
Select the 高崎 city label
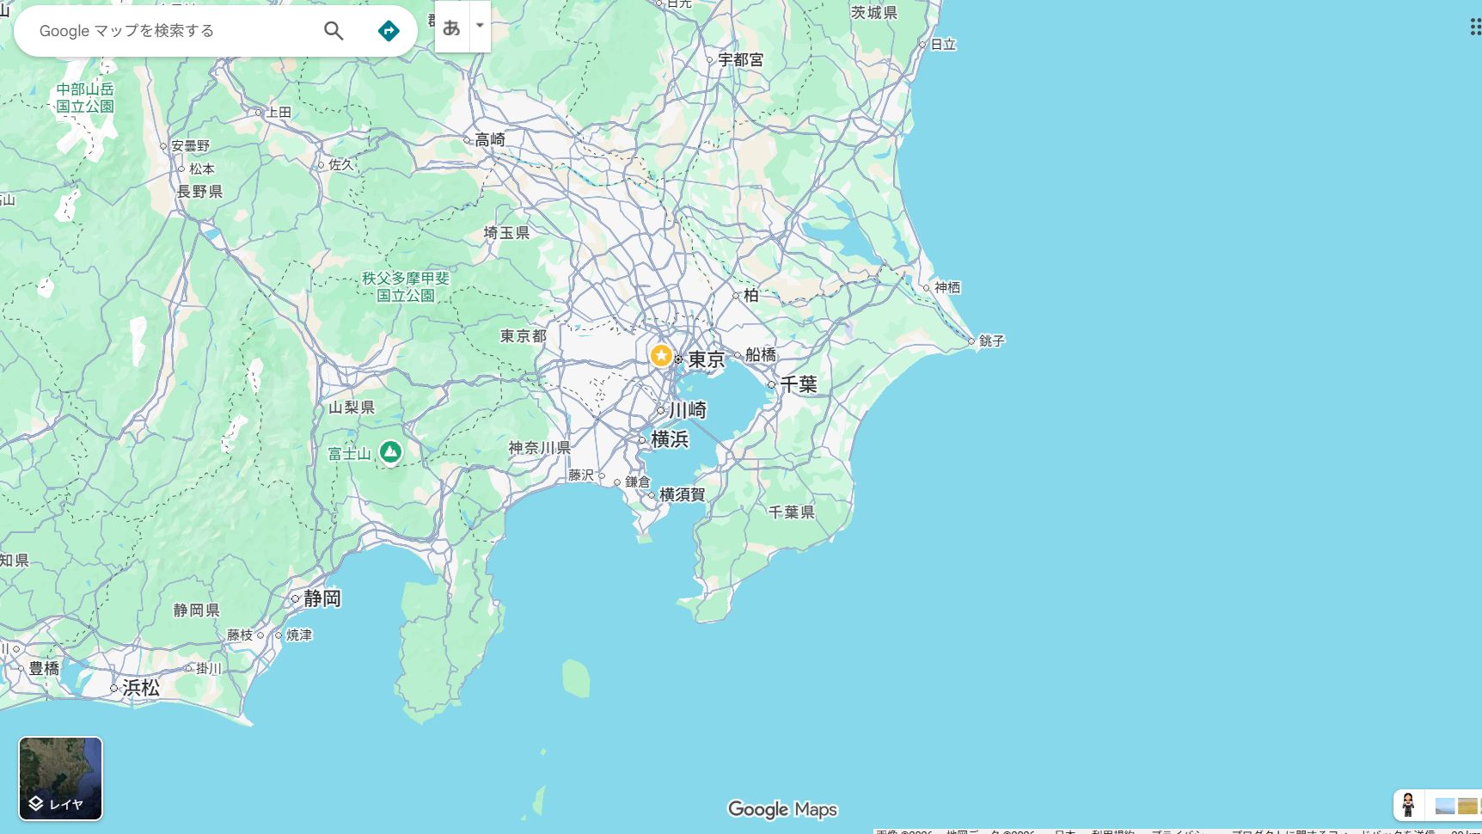click(490, 139)
